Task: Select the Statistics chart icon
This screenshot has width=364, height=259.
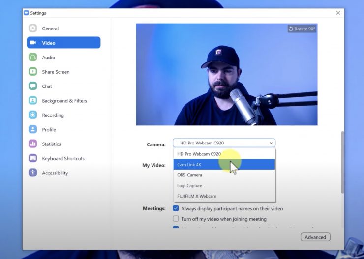Action: tap(33, 144)
